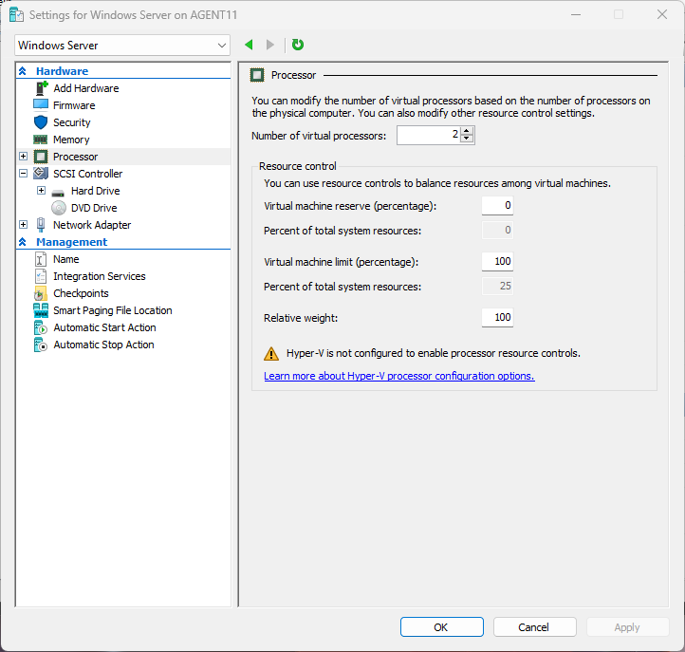685x652 pixels.
Task: Select the Add Hardware icon
Action: (x=41, y=88)
